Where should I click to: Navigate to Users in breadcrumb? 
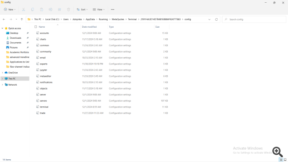(x=66, y=19)
